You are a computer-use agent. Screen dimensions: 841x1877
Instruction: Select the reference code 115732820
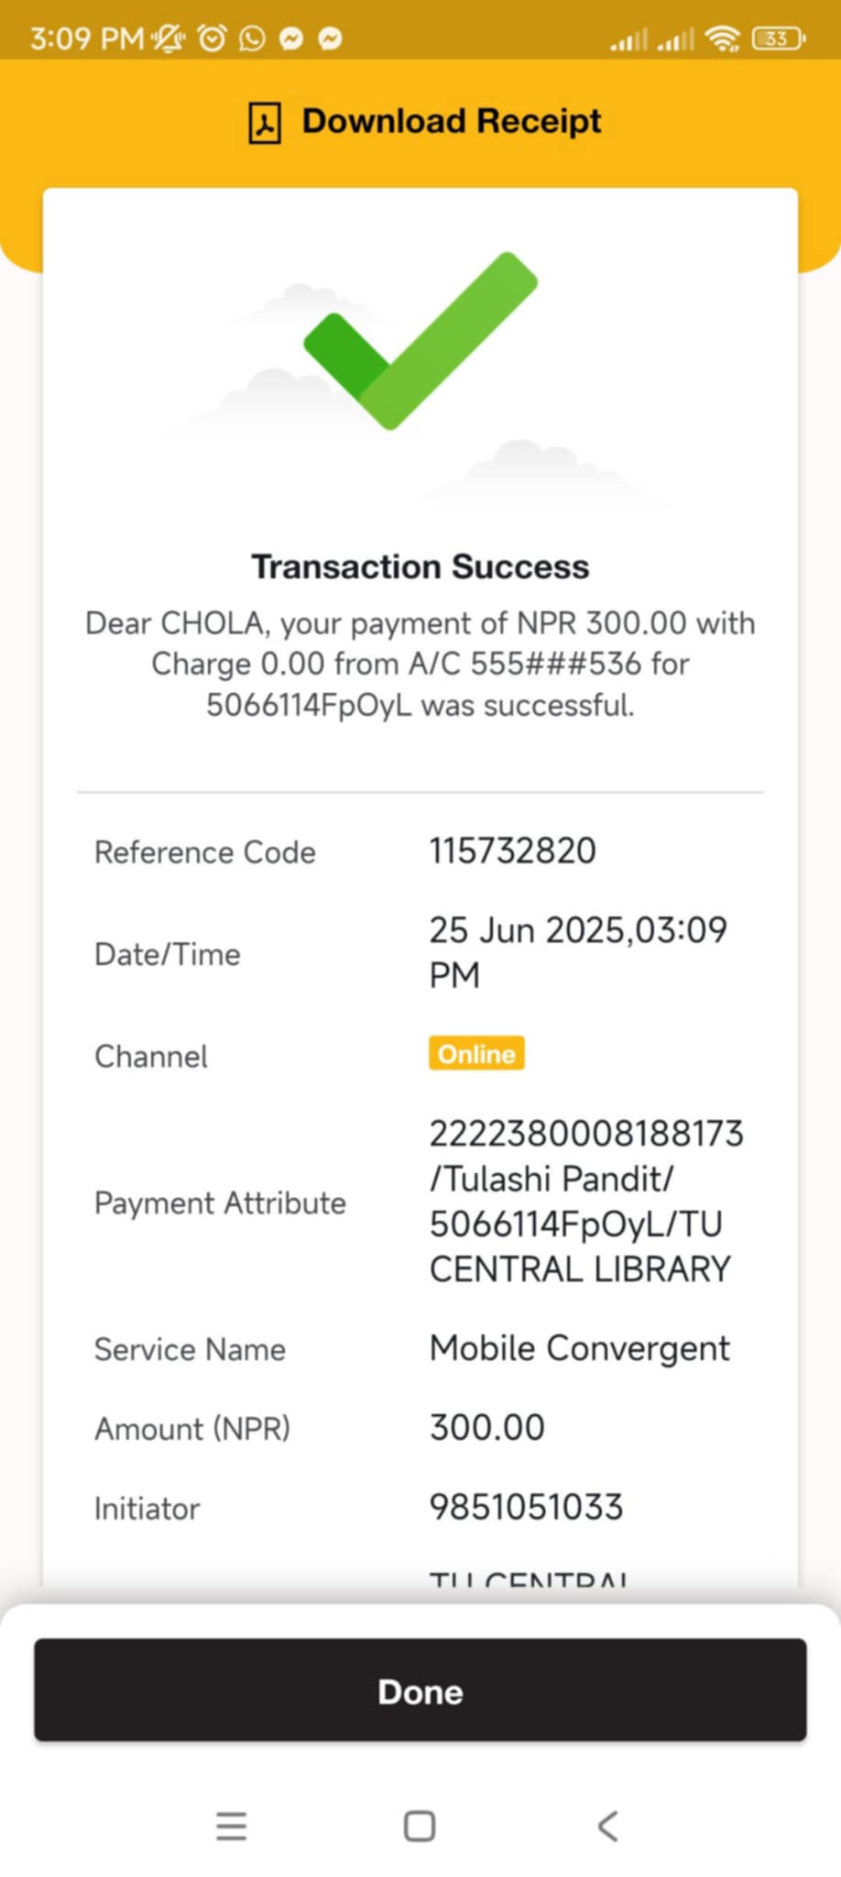click(512, 851)
